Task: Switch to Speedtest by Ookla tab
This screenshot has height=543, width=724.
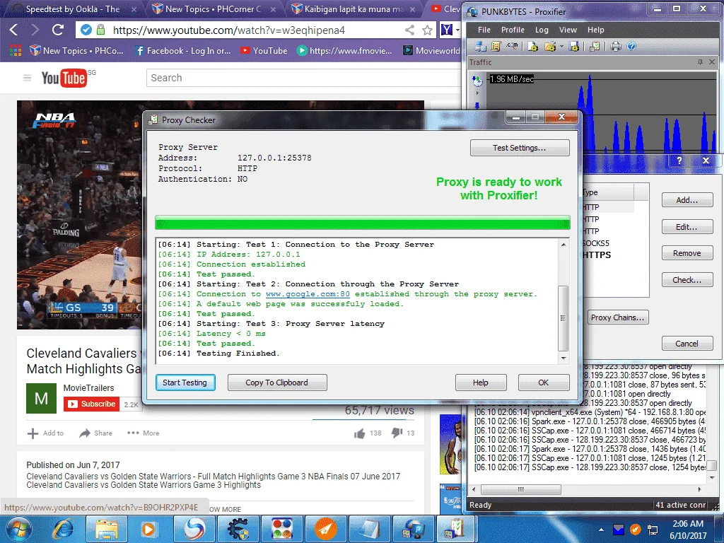Action: (x=72, y=8)
